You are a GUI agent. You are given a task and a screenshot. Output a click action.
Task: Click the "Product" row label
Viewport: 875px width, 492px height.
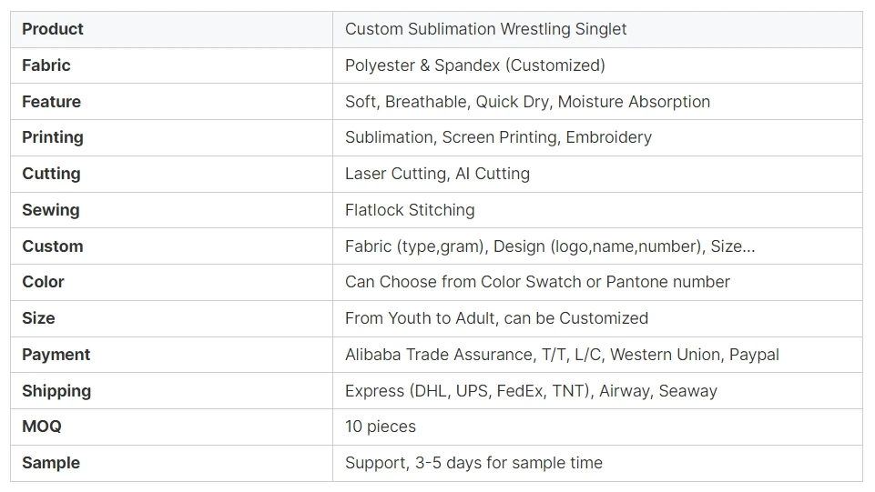pos(53,29)
